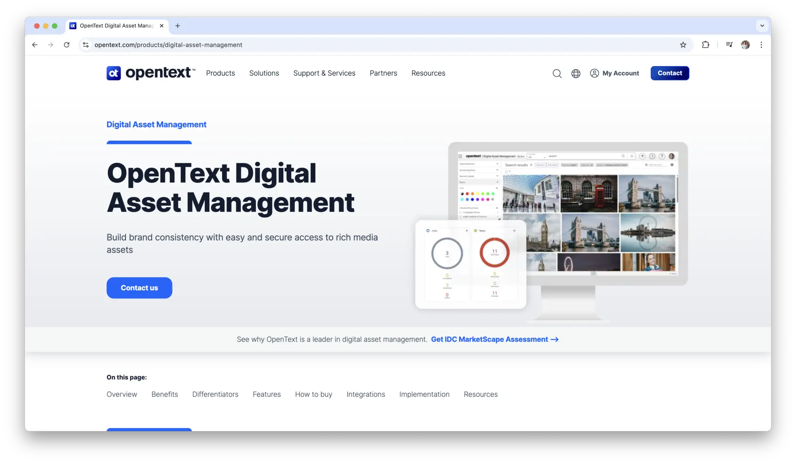Expand the tab search chevron
Viewport: 796px width, 464px height.
coord(762,26)
